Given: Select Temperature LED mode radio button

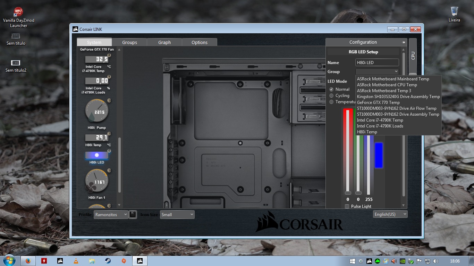Looking at the screenshot, I should 331,102.
